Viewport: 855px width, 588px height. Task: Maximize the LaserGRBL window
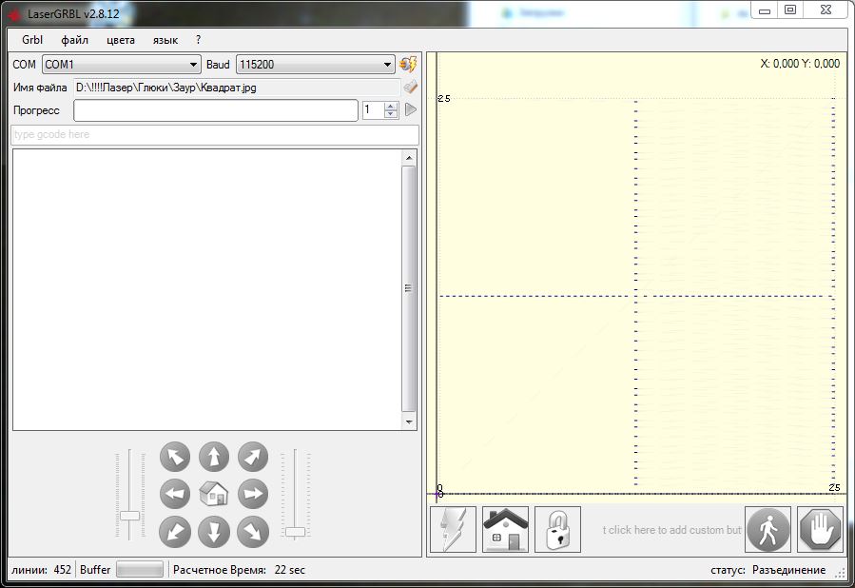[790, 10]
